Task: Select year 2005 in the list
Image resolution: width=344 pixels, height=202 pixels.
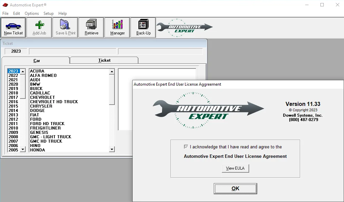Action: [14, 150]
